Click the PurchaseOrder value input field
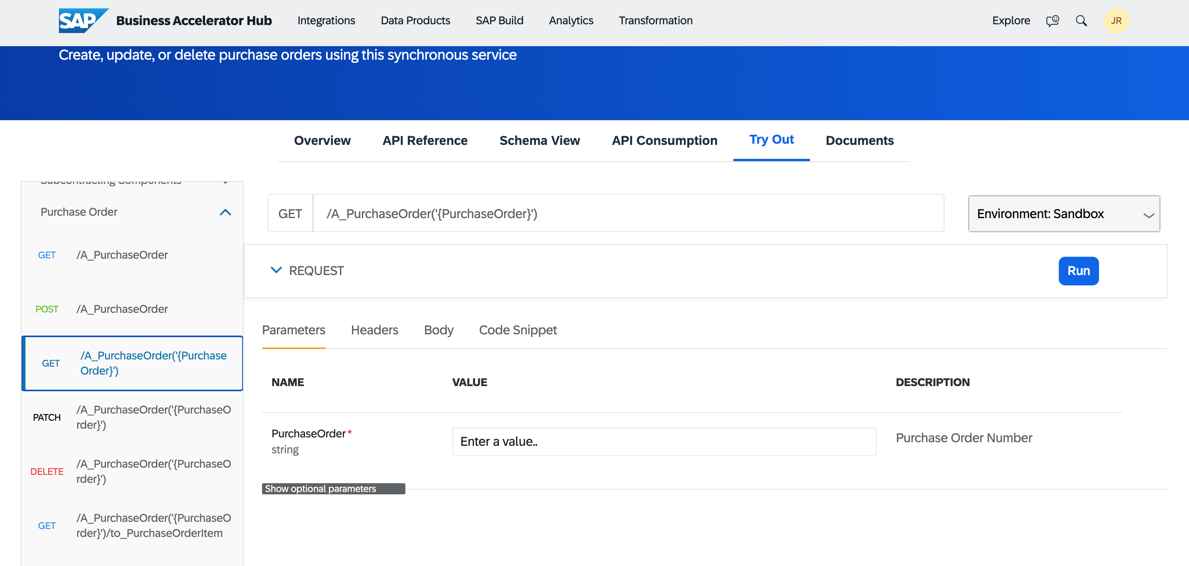Viewport: 1189px width, 566px height. coord(664,441)
